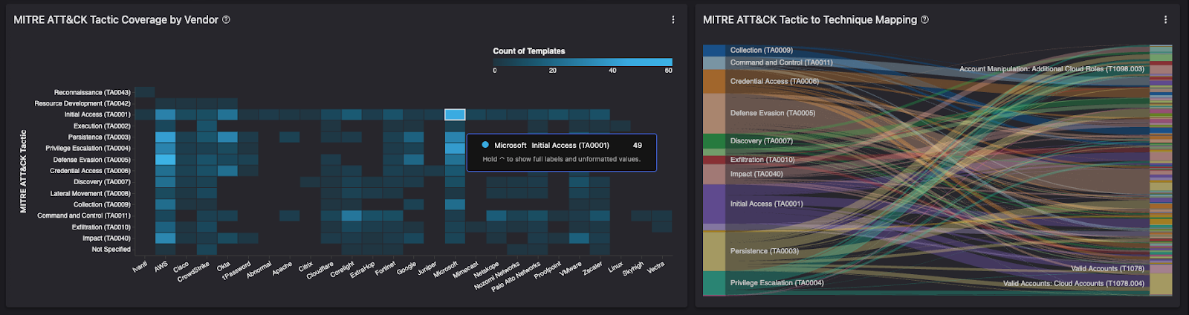Click the Microsoft vendor label on x-axis
The width and height of the screenshot is (1189, 315).
pyautogui.click(x=447, y=270)
